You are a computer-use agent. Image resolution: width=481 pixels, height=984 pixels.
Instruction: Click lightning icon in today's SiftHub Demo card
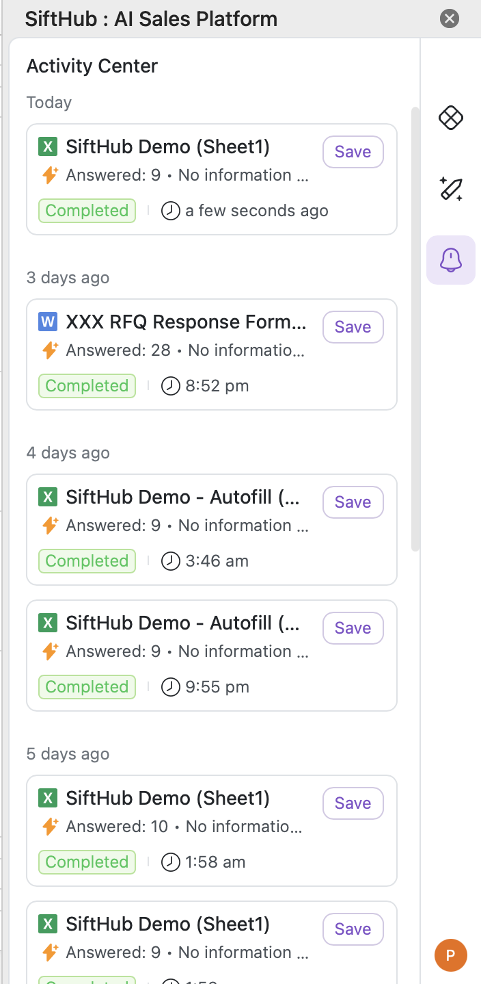pos(50,175)
